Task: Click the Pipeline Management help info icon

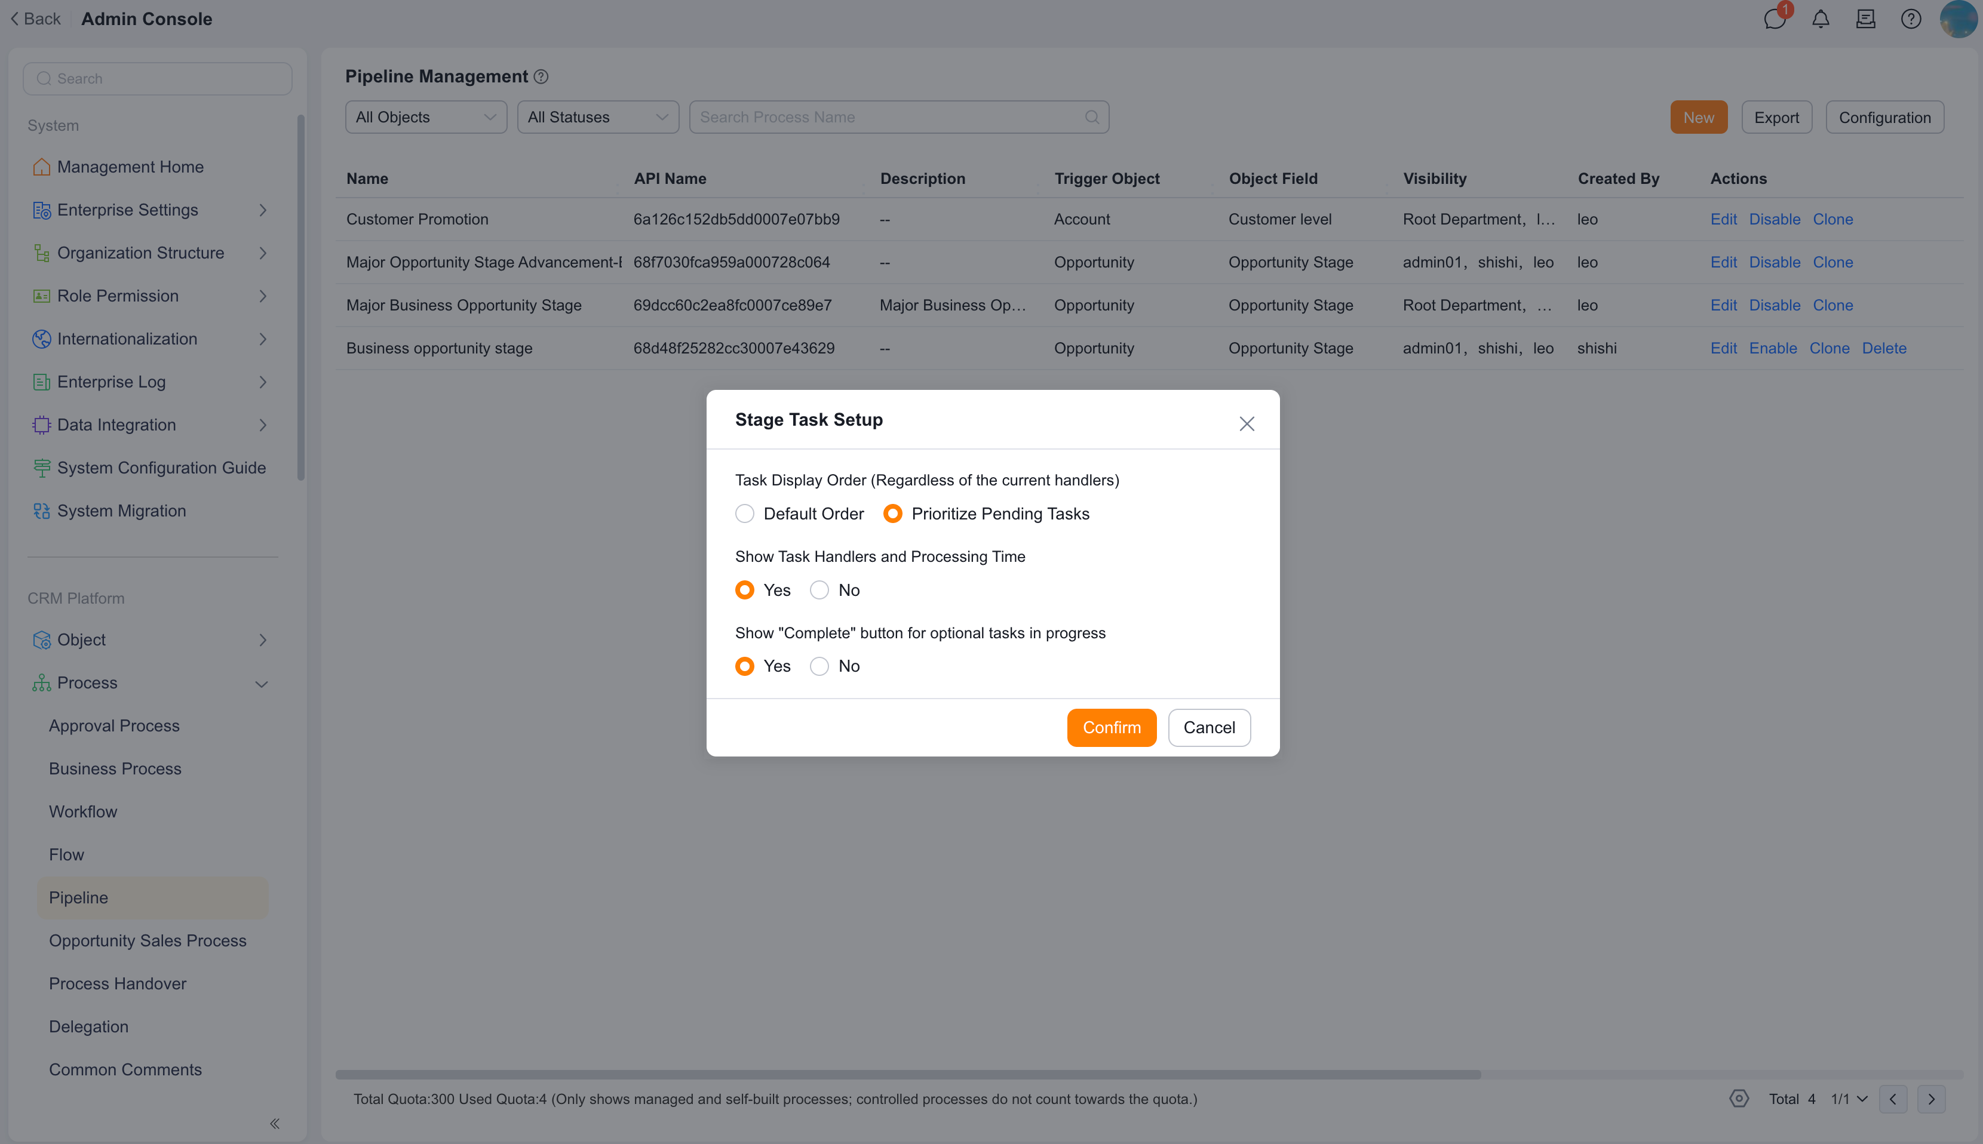Action: (541, 77)
